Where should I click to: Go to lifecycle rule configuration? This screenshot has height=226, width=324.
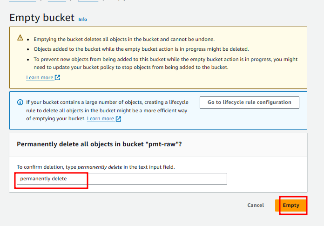[x=250, y=103]
